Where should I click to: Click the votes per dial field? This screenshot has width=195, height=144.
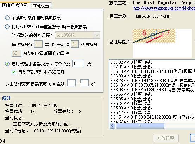(x=38, y=44)
